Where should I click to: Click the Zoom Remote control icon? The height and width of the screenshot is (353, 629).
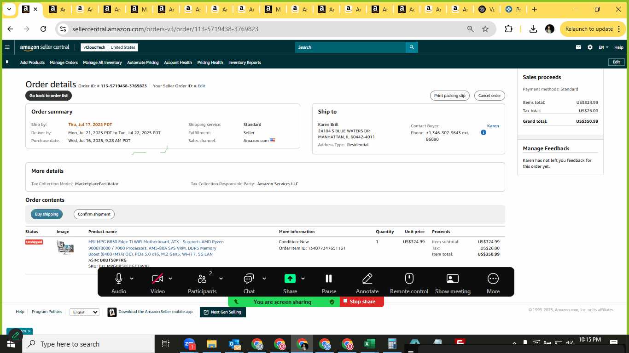409,279
